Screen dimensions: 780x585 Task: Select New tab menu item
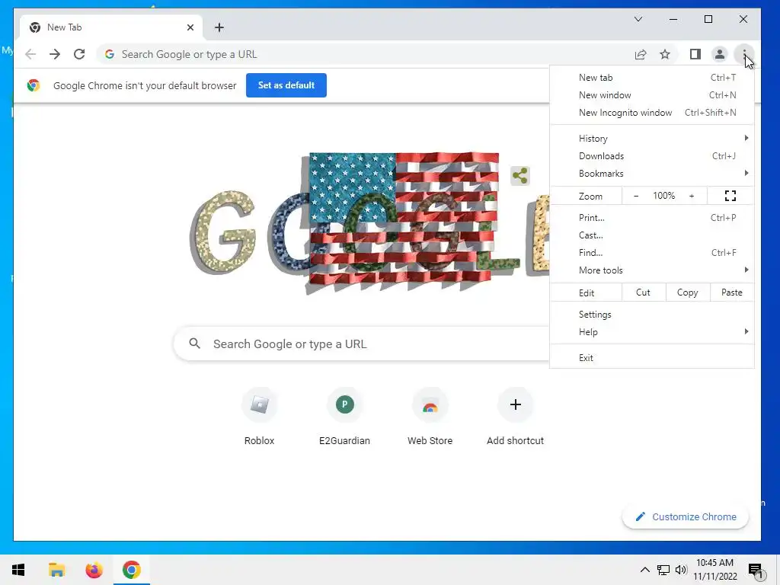(652, 78)
